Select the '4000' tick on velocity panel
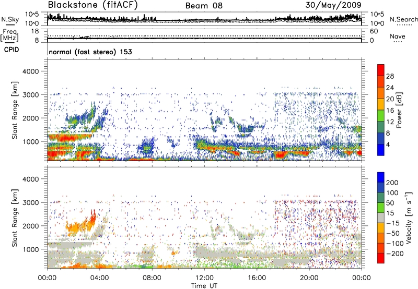 [30, 179]
